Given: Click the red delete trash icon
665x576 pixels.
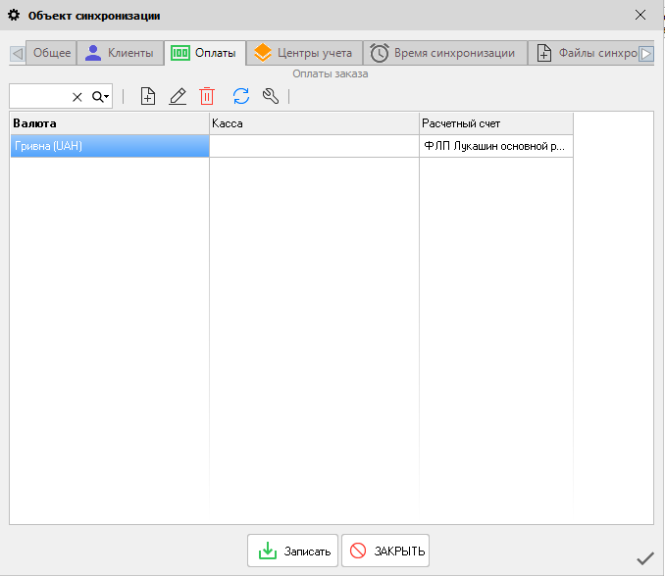Looking at the screenshot, I should tap(207, 96).
